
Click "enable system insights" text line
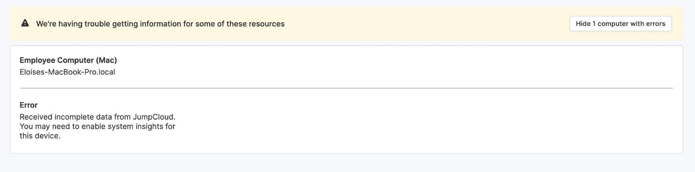pyautogui.click(x=97, y=126)
